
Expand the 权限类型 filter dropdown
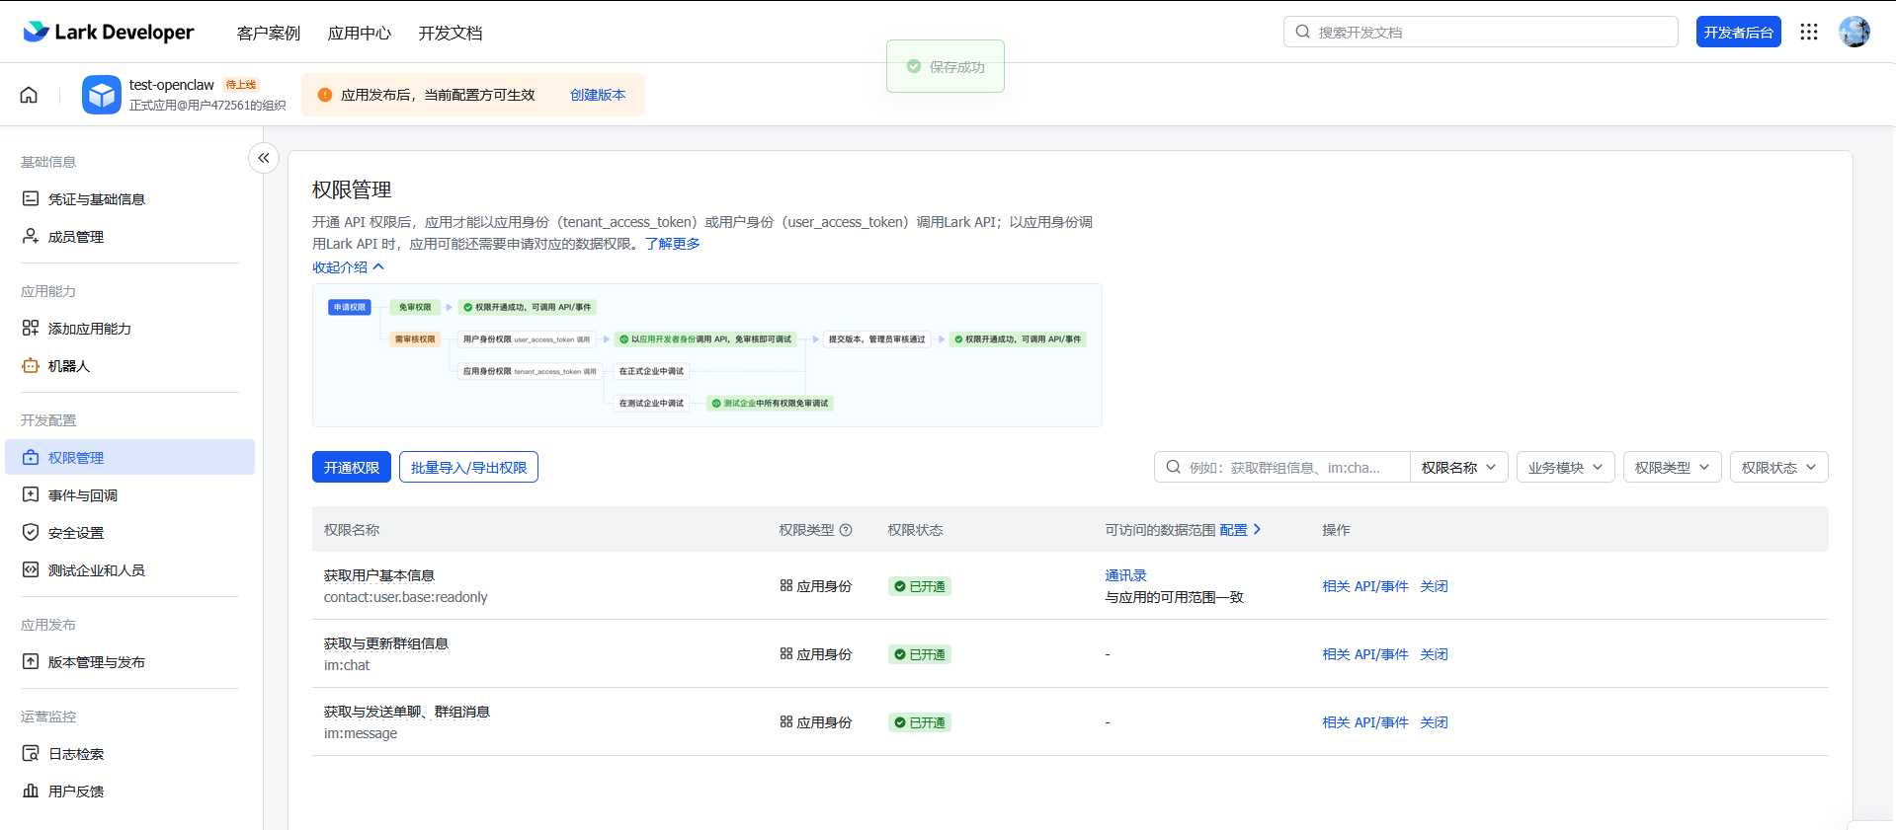1672,468
